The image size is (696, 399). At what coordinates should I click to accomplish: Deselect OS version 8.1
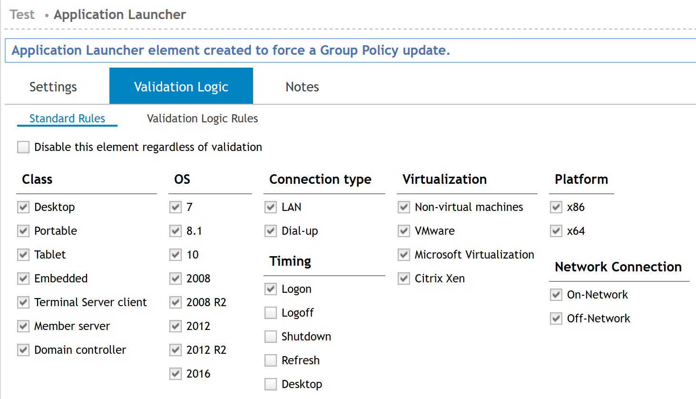point(175,230)
